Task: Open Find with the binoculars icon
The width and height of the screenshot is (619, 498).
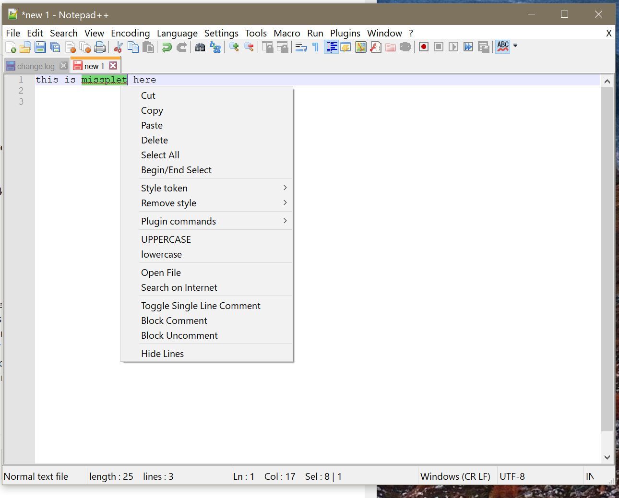Action: click(x=200, y=47)
